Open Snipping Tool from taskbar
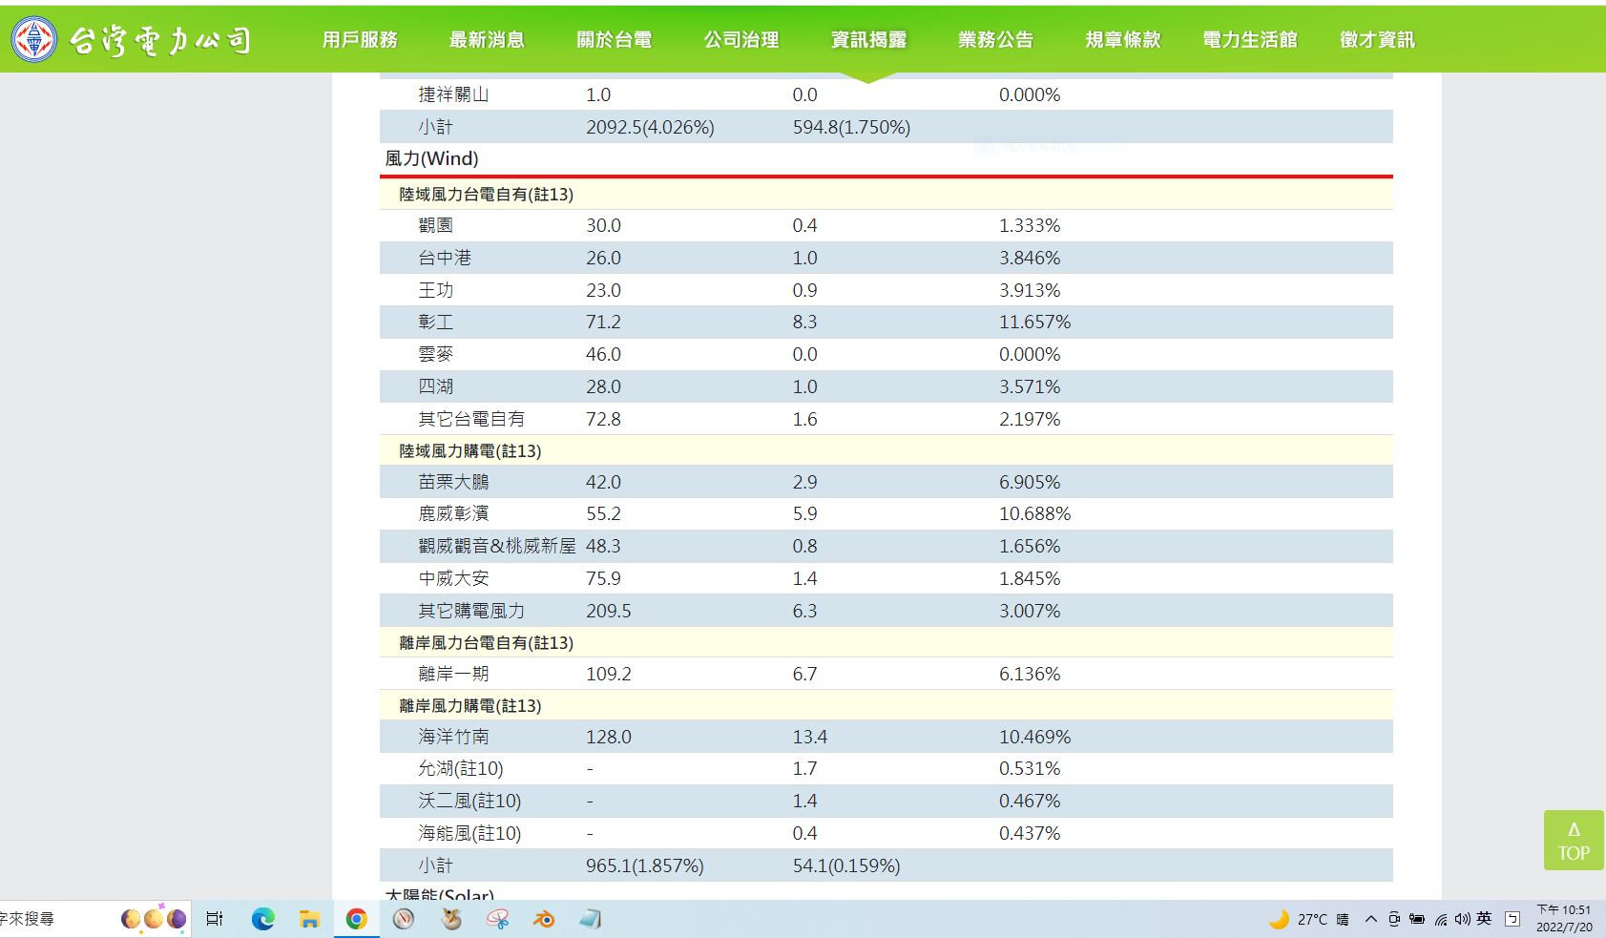This screenshot has width=1606, height=938. tap(497, 919)
